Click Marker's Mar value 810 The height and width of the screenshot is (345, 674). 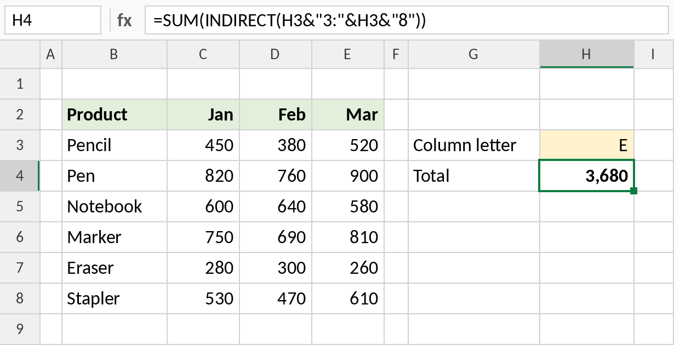pos(348,237)
